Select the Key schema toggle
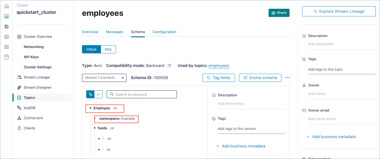This screenshot has height=159, width=380. click(108, 49)
